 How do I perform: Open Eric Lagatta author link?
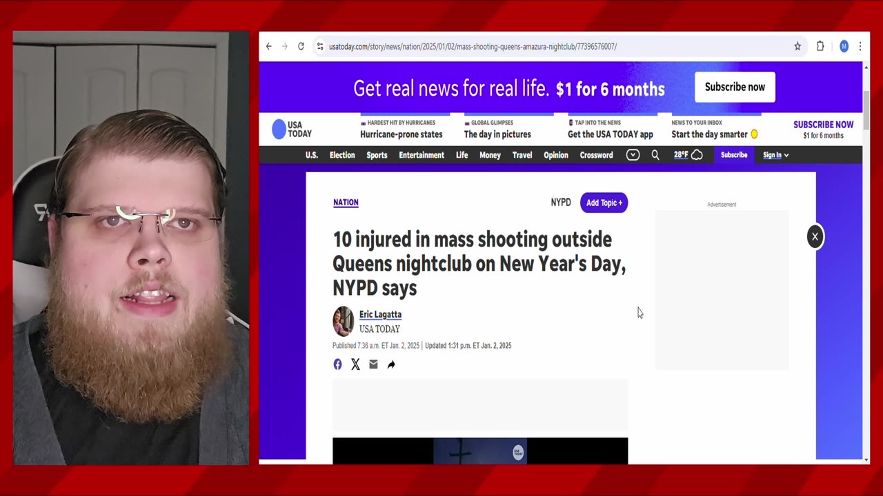pos(380,314)
